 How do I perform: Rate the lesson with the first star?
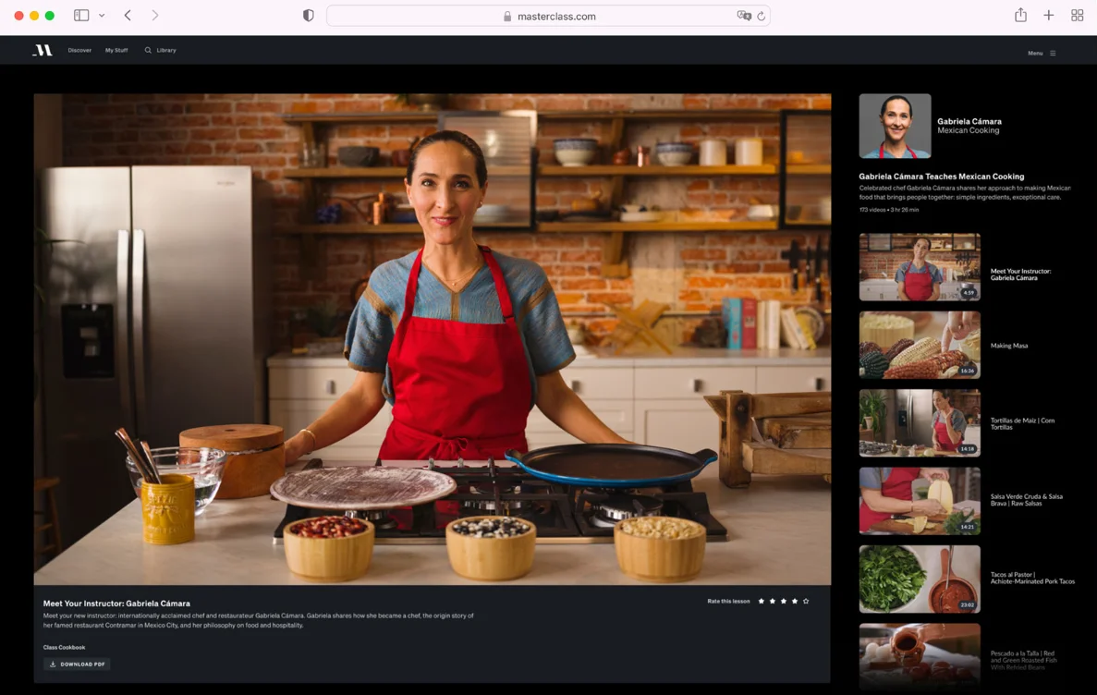click(762, 602)
